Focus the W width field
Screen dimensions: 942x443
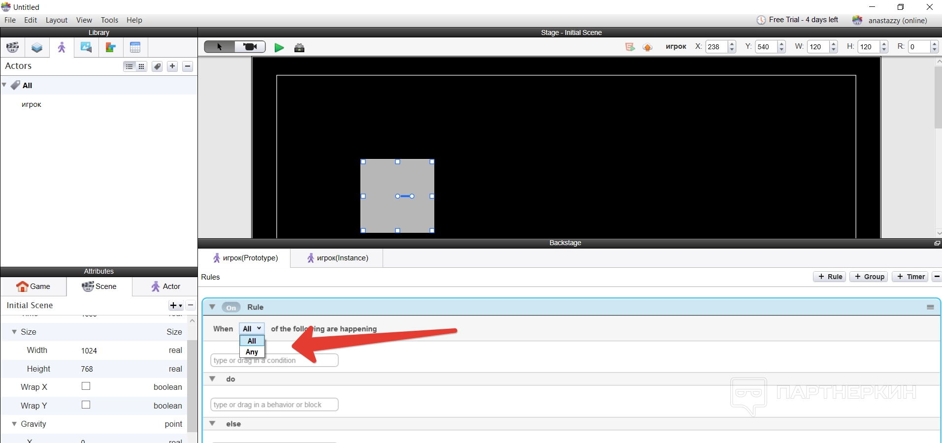click(818, 47)
